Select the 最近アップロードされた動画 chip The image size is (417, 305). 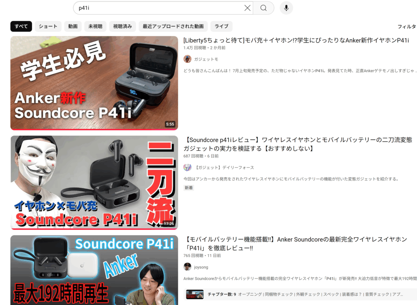click(x=173, y=27)
